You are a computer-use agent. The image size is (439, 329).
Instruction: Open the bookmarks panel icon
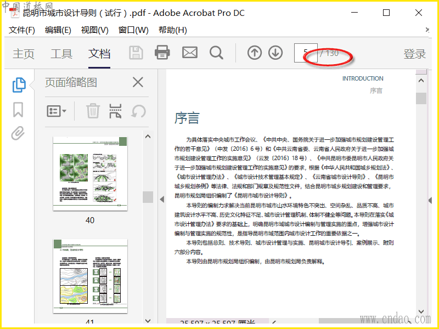[18, 109]
